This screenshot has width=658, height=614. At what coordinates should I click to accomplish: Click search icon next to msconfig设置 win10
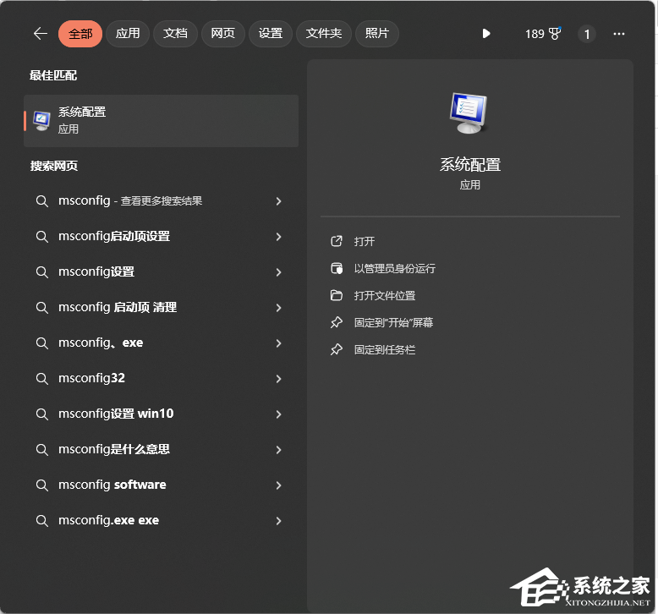42,414
